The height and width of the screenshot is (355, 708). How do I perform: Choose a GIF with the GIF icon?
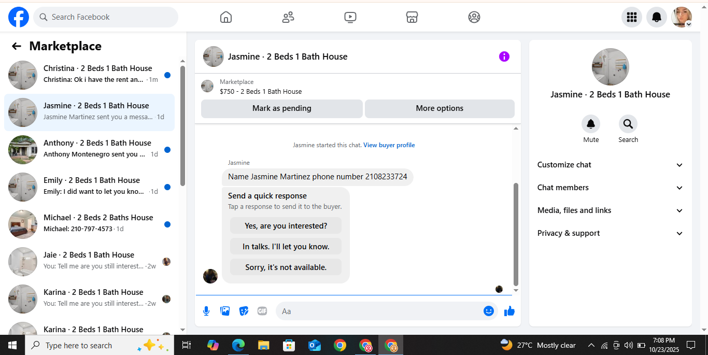pyautogui.click(x=262, y=311)
